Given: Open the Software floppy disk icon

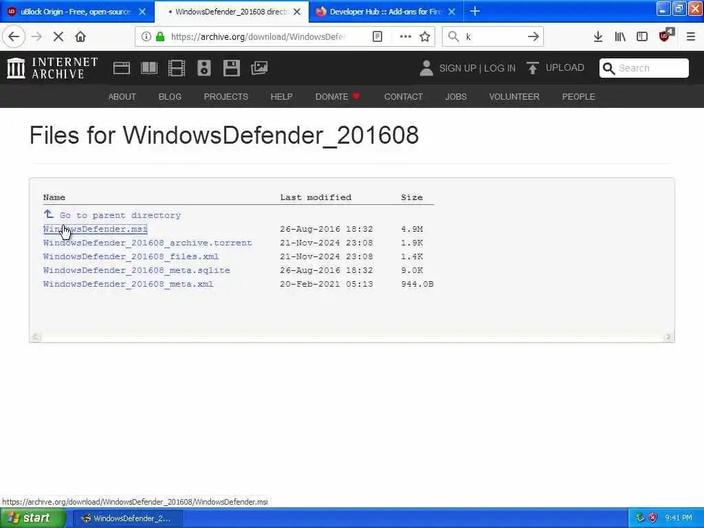Looking at the screenshot, I should coord(231,68).
